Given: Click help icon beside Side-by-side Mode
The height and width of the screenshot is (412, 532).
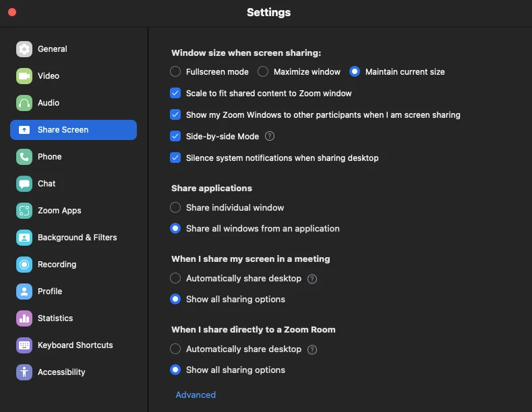Looking at the screenshot, I should 270,136.
